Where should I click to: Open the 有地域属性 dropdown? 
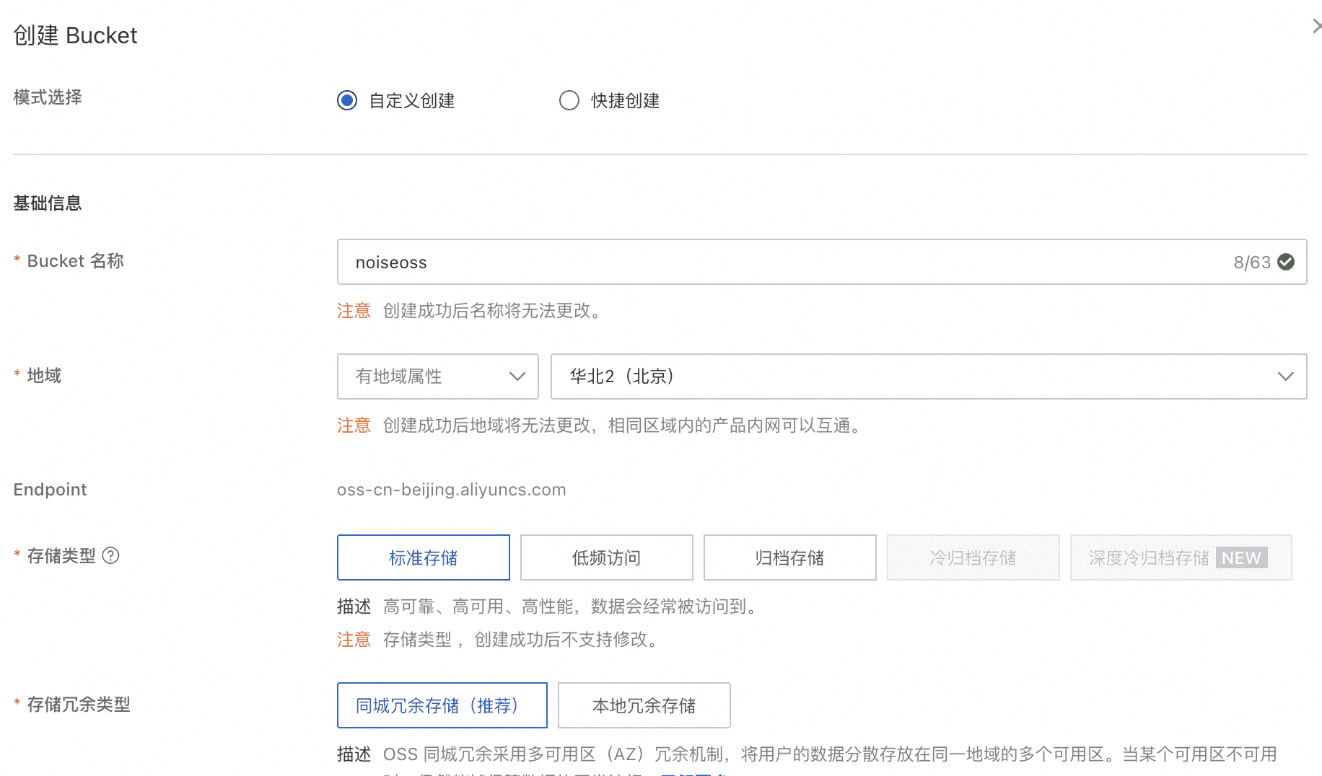pyautogui.click(x=437, y=376)
